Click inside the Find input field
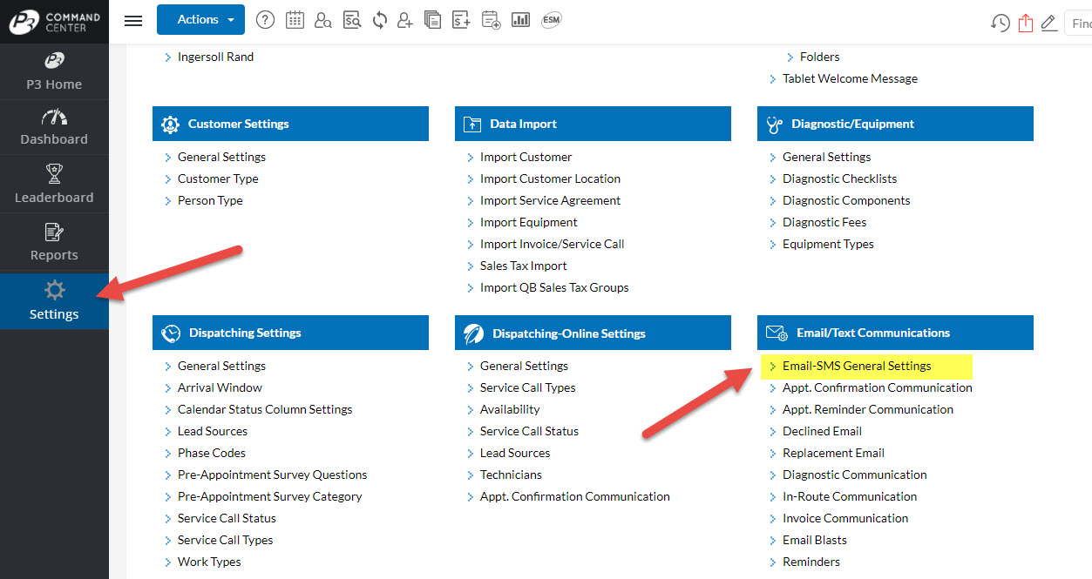The image size is (1092, 579). (x=1081, y=23)
